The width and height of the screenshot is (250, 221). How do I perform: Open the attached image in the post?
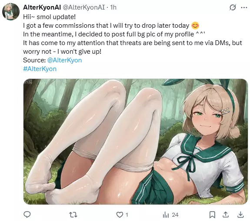(136, 142)
